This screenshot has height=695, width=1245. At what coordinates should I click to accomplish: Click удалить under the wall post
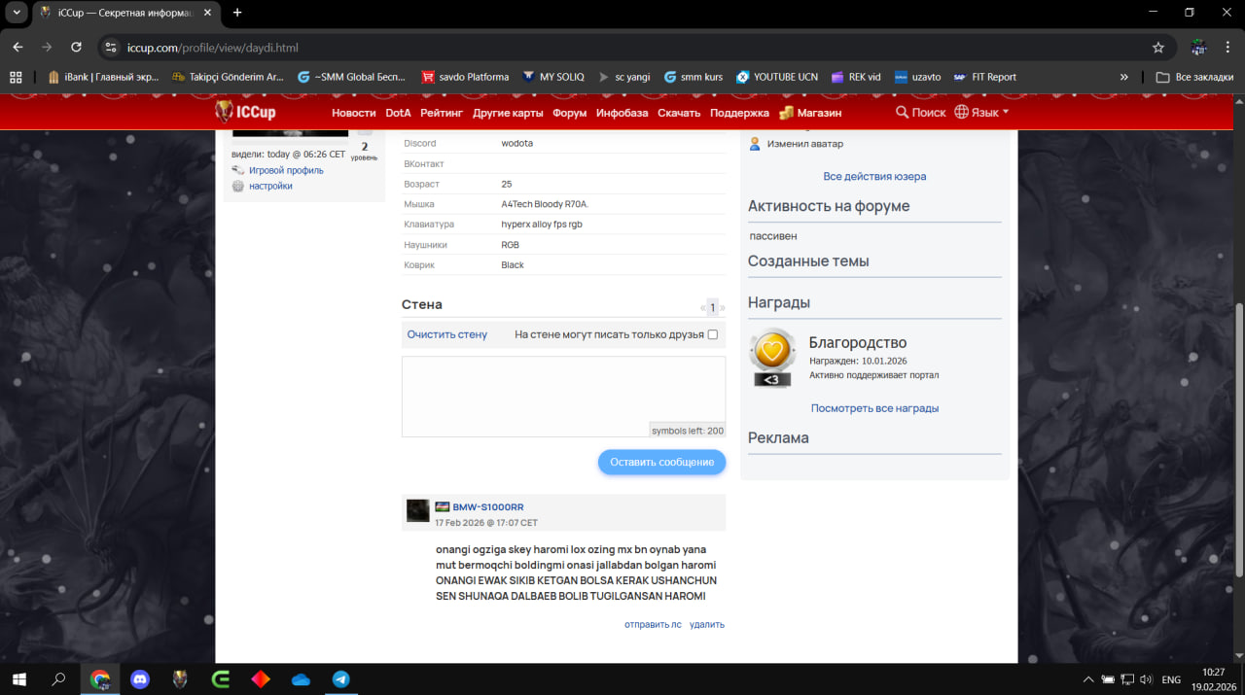707,624
